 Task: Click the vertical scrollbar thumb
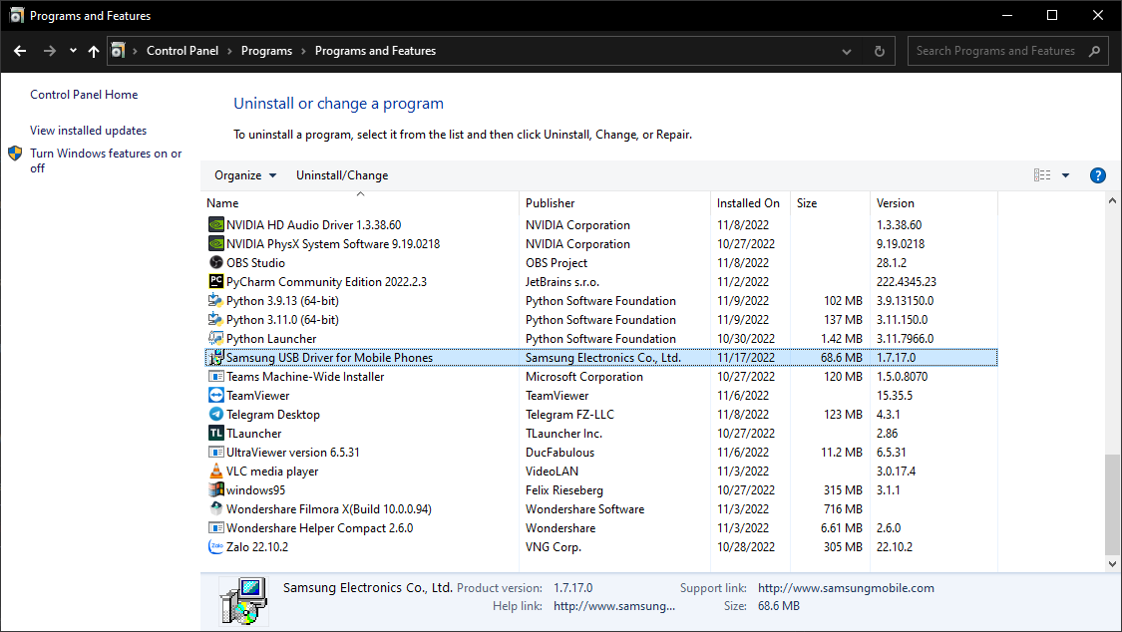[x=1112, y=504]
